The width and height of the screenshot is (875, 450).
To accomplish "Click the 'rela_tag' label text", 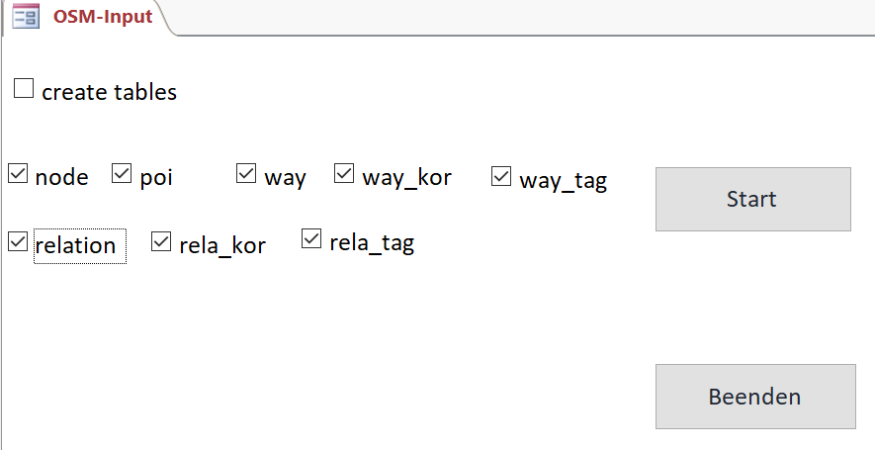I will pos(372,243).
